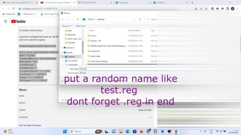Click the File name input field
The width and height of the screenshot is (241, 135).
pos(118,69)
